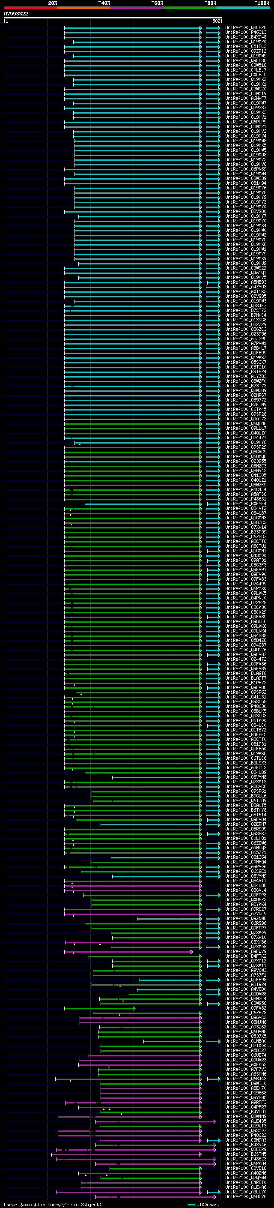Select the UniRef100_Q9FV91 label

click(246, 570)
